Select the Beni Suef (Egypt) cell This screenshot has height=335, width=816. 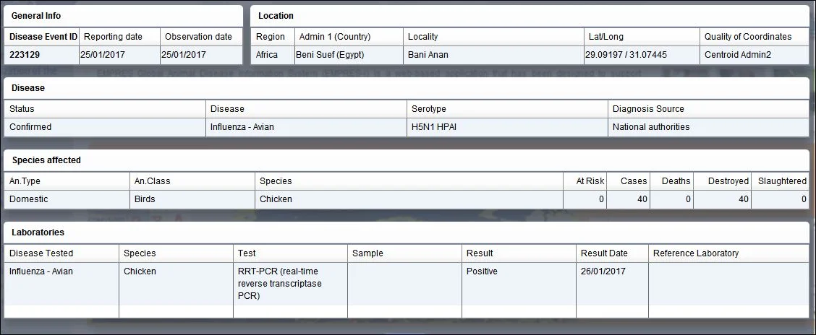[349, 55]
